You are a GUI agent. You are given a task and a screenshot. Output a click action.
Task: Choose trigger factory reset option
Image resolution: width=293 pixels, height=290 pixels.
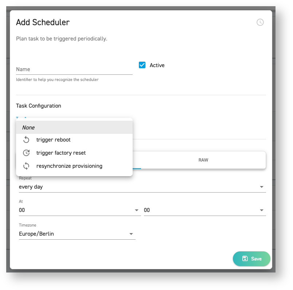tap(61, 153)
